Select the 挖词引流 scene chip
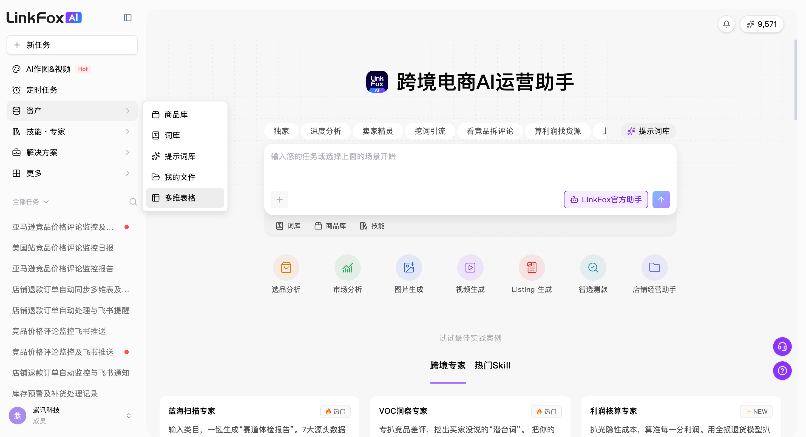The image size is (806, 437). [430, 131]
